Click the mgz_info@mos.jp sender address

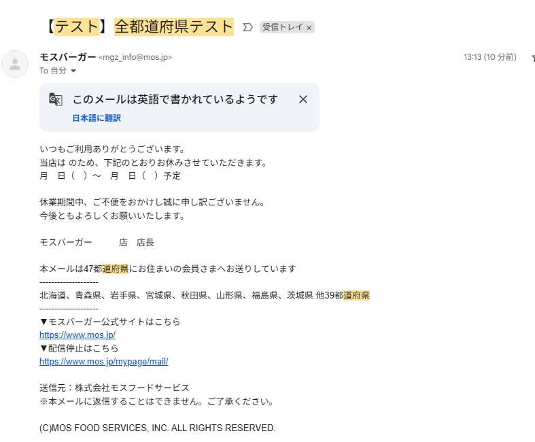click(x=135, y=58)
